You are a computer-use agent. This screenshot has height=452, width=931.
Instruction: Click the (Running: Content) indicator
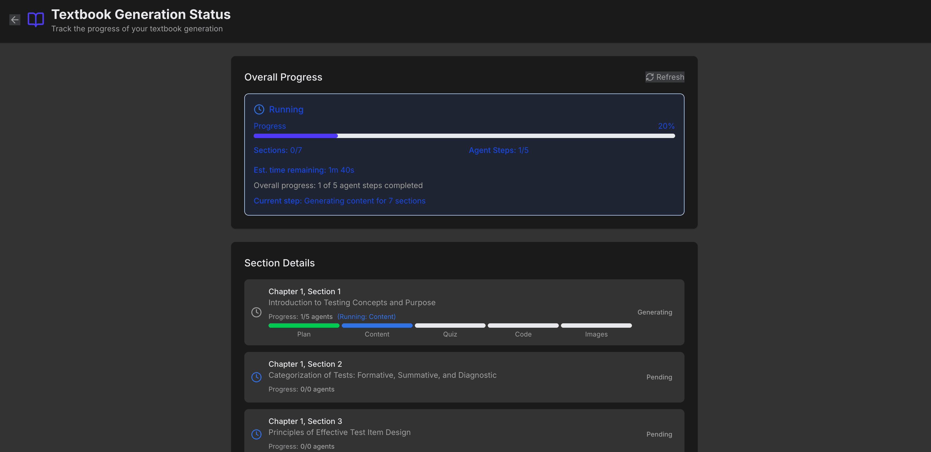click(x=366, y=316)
